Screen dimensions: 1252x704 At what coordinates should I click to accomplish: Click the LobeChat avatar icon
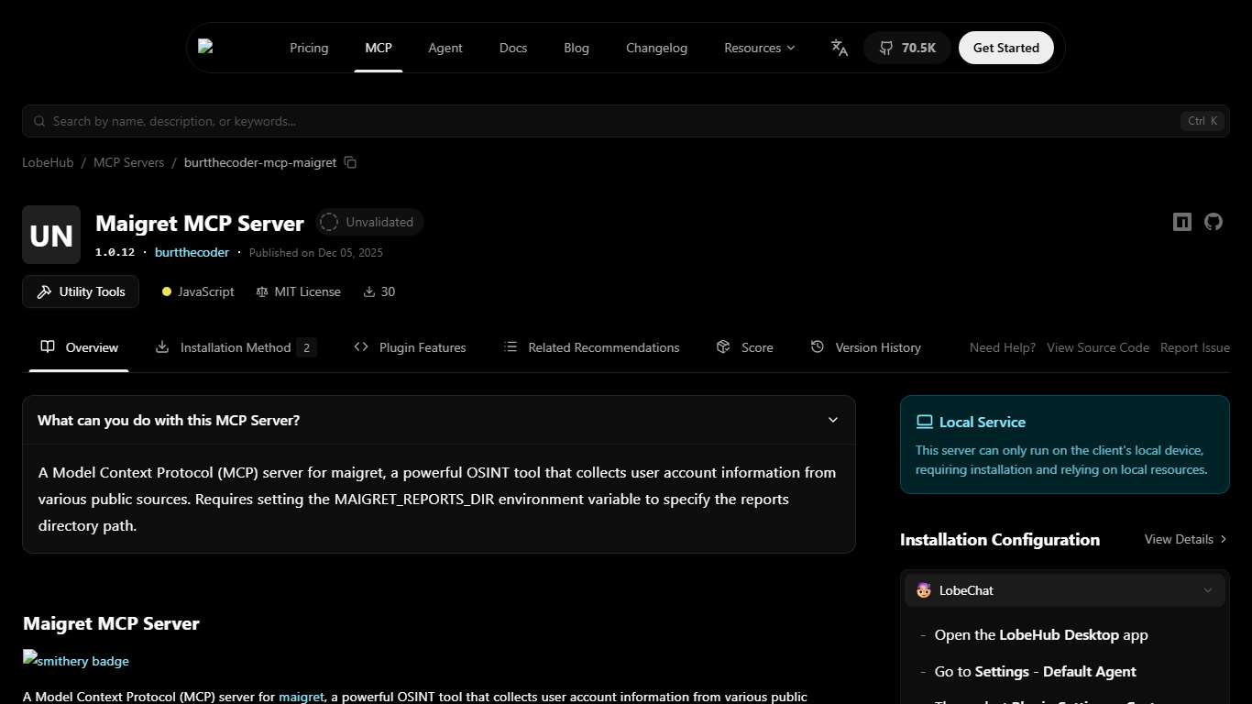click(x=923, y=590)
